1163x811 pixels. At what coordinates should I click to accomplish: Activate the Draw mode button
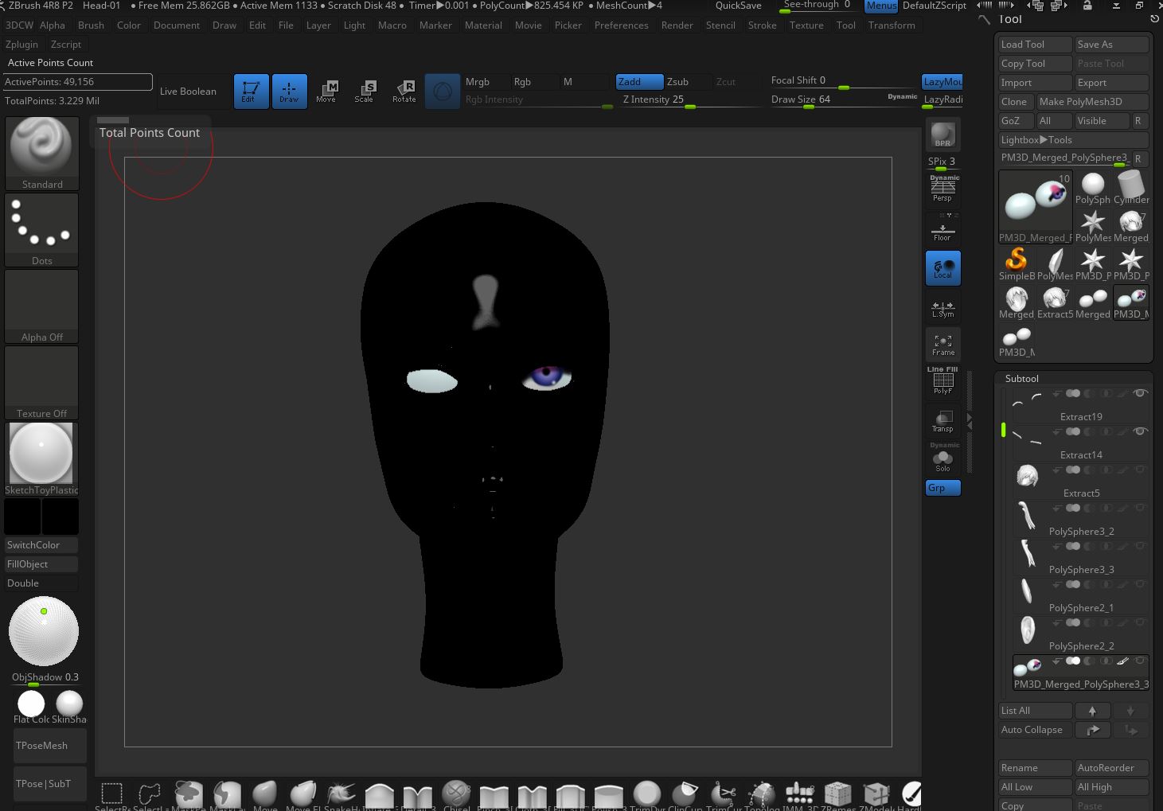point(289,92)
